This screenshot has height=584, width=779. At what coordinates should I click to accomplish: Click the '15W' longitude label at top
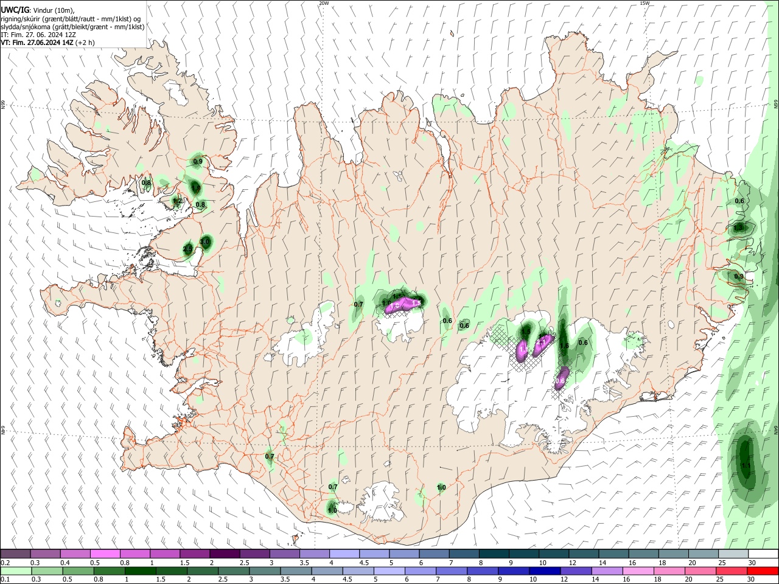[x=645, y=3]
